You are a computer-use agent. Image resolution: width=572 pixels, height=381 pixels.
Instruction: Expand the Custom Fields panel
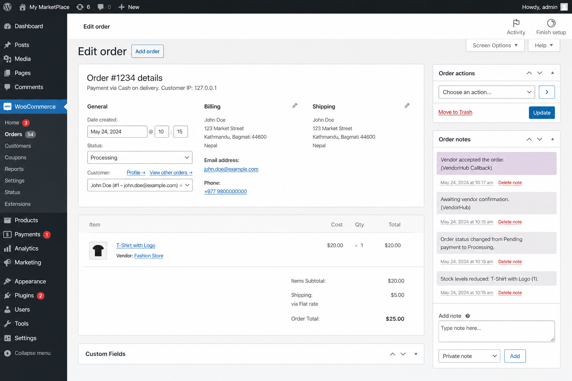(416, 354)
